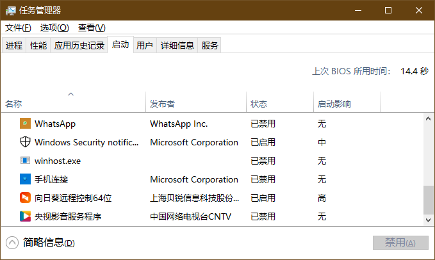Click the 手机连接 app icon

pos(25,179)
